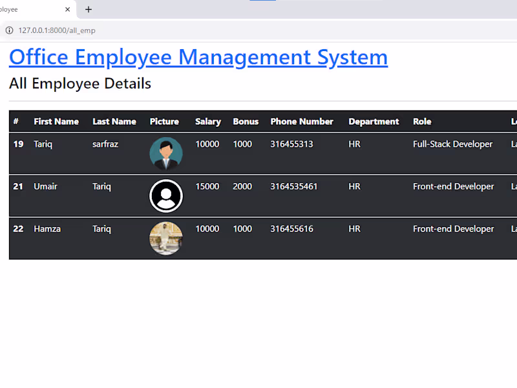Click the Role column header
Screen dimensions: 517x388
coord(422,122)
